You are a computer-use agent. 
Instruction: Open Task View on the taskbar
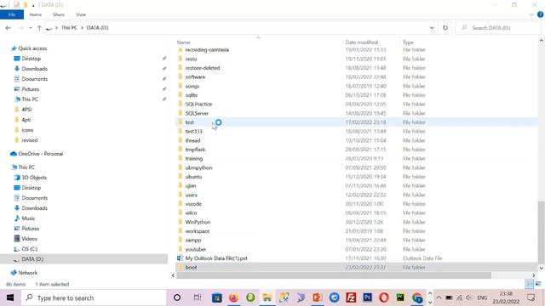click(x=197, y=297)
